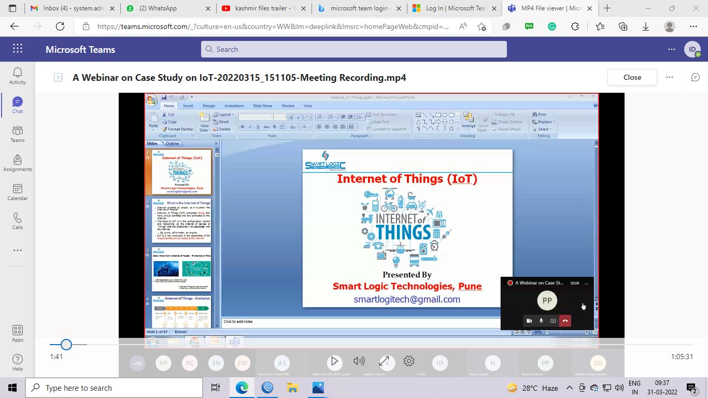Open the Photos app on the taskbar
The height and width of the screenshot is (398, 708).
[318, 388]
